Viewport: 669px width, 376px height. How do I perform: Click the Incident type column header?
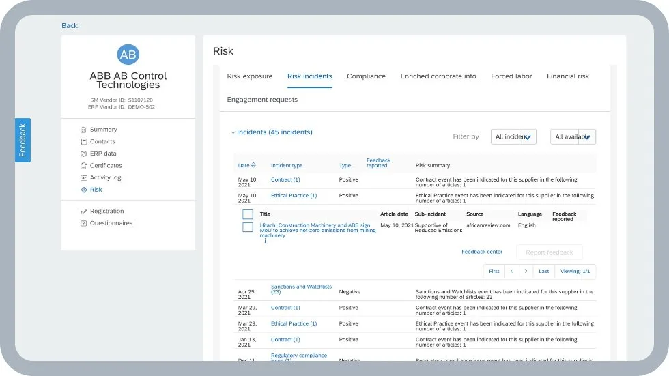click(287, 165)
